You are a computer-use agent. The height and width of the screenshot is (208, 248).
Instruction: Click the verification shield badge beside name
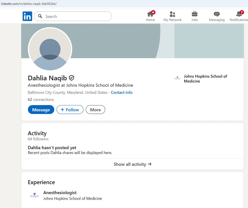72,78
